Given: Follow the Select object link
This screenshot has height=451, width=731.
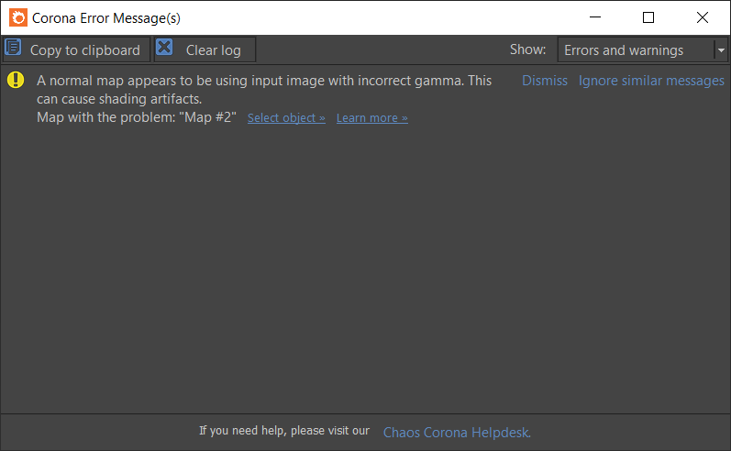Looking at the screenshot, I should [x=286, y=118].
